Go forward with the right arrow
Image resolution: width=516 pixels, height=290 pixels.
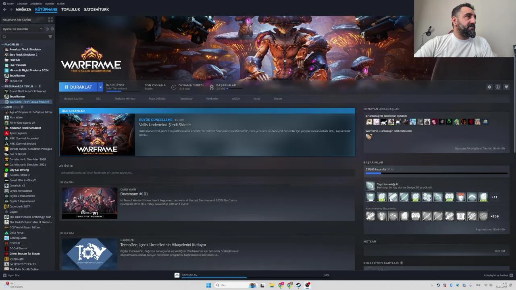coord(11,9)
